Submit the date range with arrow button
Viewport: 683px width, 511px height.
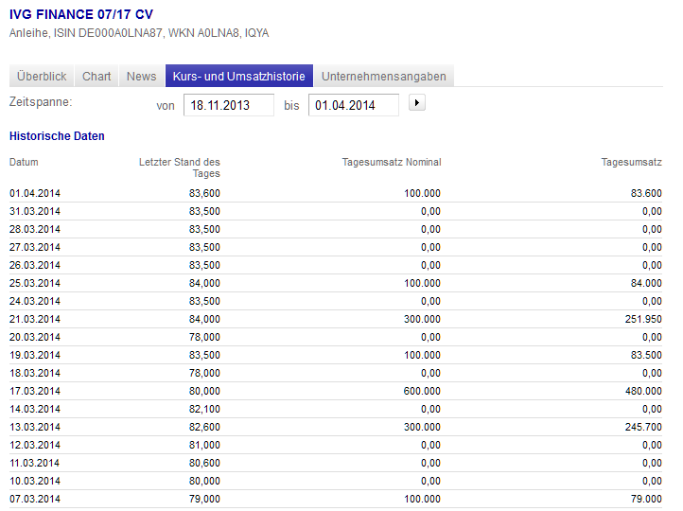click(x=417, y=103)
